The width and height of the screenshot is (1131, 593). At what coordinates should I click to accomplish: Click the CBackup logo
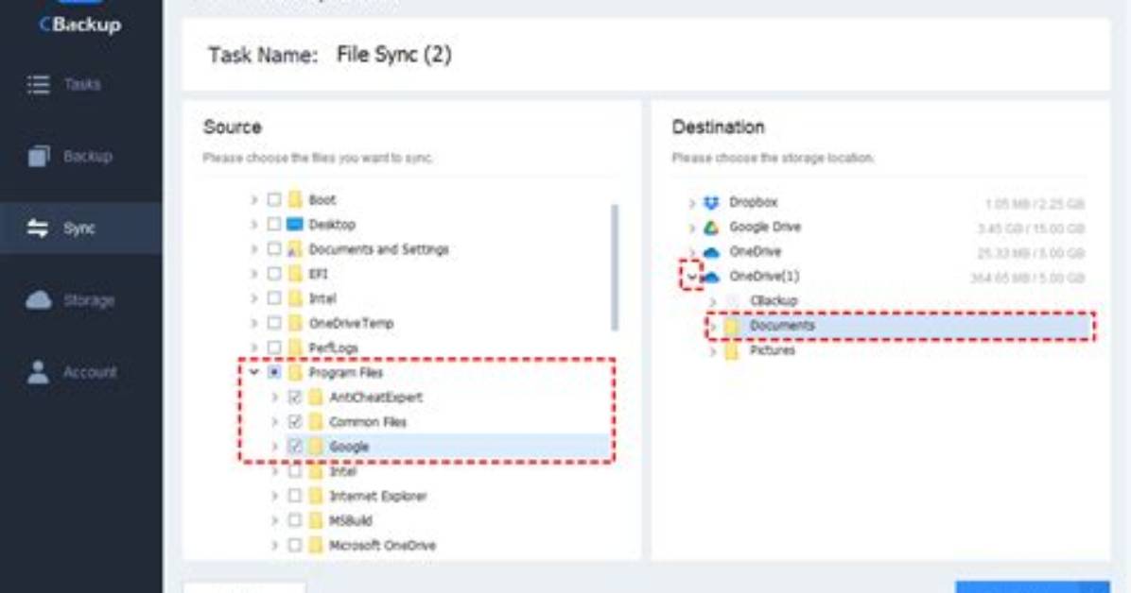click(80, 24)
